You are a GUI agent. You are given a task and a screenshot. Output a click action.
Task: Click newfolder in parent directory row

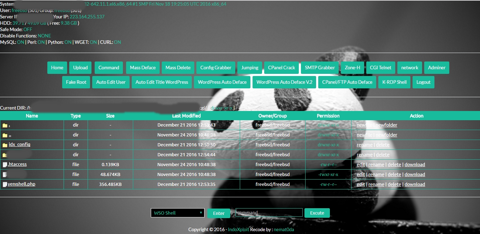[x=386, y=135]
